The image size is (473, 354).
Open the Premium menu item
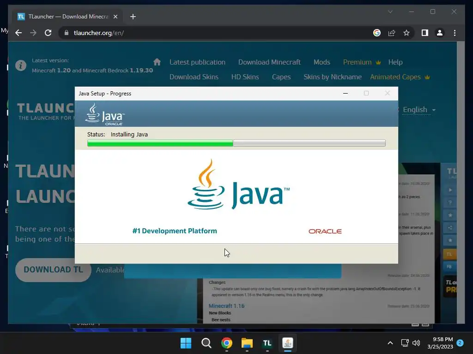point(362,62)
